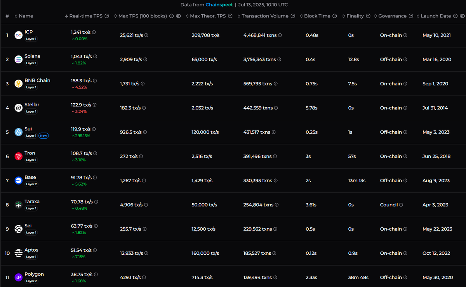
Task: Toggle the switch next to Max TPS header
Action: [x=179, y=16]
